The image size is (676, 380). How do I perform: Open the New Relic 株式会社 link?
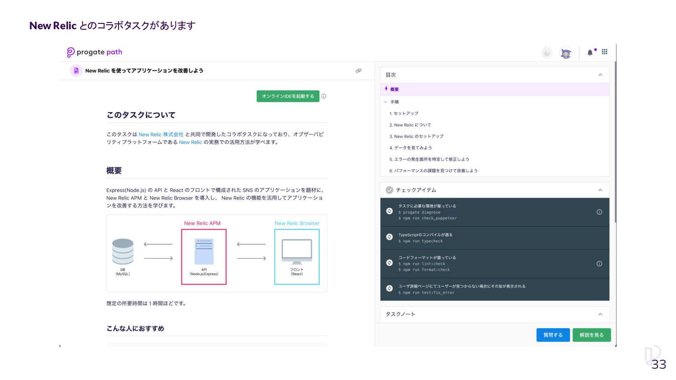pyautogui.click(x=161, y=134)
